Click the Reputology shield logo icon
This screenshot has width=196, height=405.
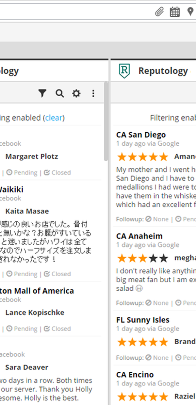point(124,71)
